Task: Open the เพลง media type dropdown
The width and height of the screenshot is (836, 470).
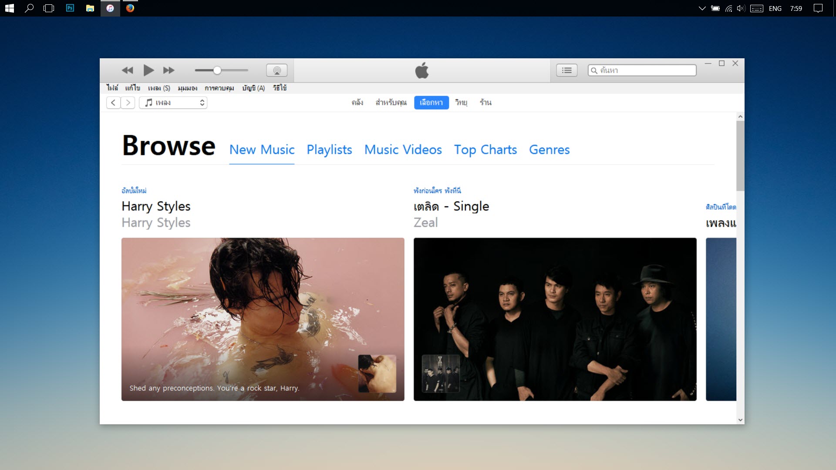Action: click(173, 103)
